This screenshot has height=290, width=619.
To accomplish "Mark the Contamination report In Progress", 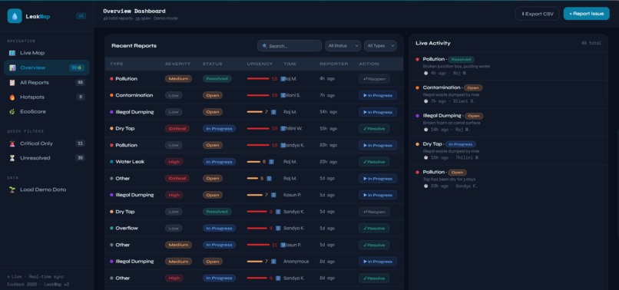I will tap(378, 95).
